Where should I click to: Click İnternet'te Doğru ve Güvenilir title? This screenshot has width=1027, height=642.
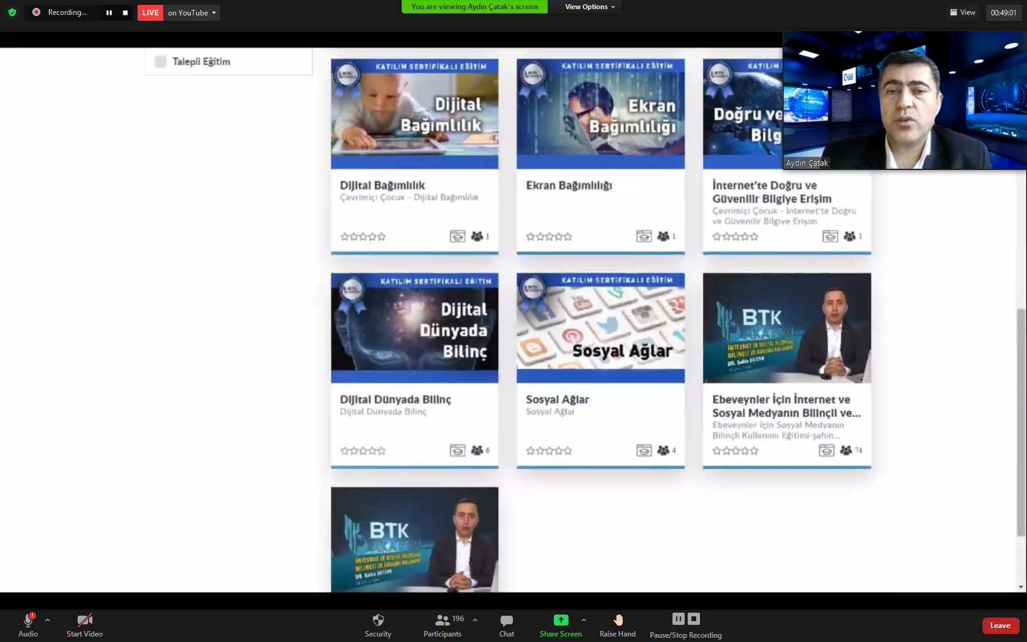(x=771, y=192)
